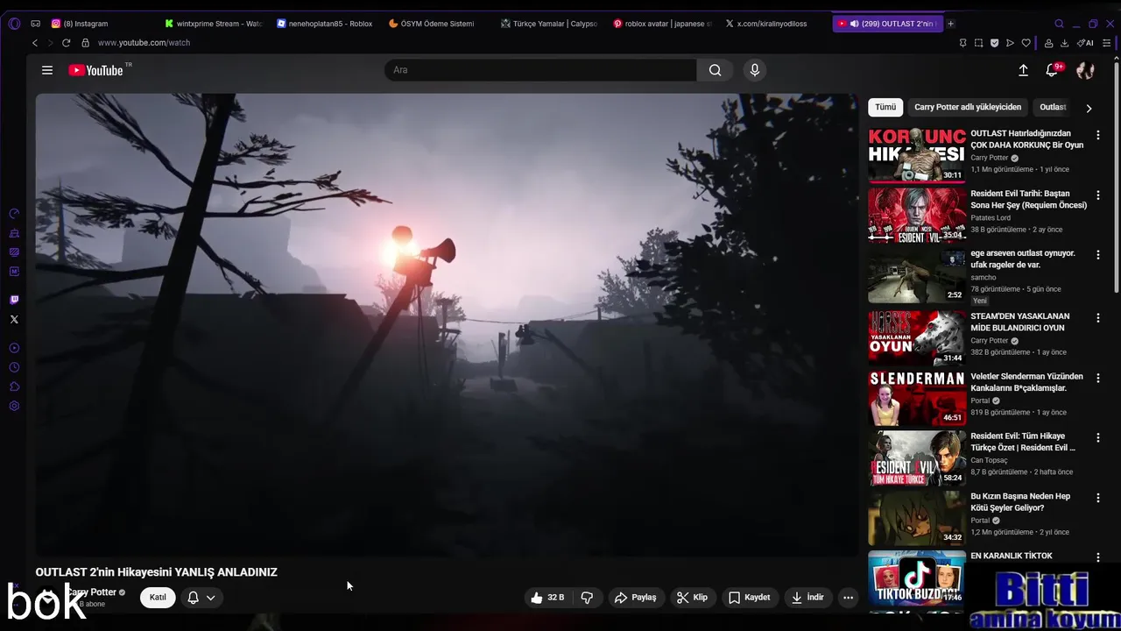
Task: Open options for Bu Kızın Başına video
Action: pos(1098,497)
